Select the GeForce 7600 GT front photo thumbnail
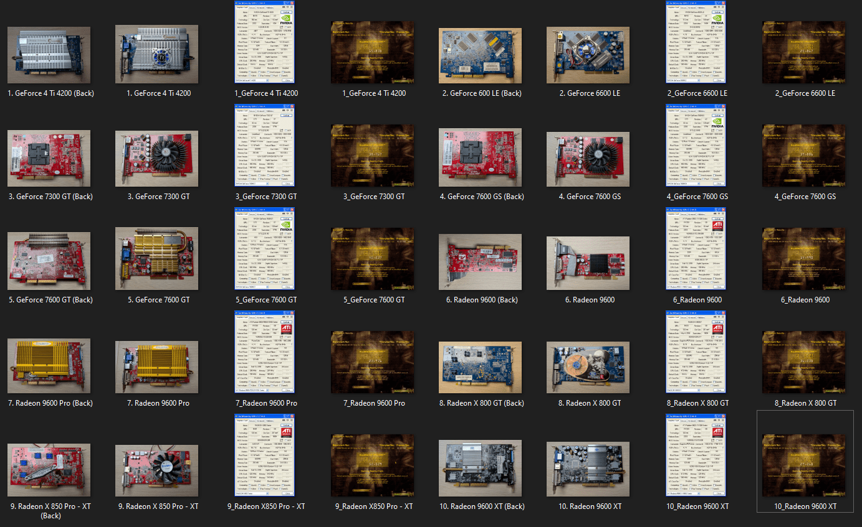The width and height of the screenshot is (862, 527). coord(156,259)
